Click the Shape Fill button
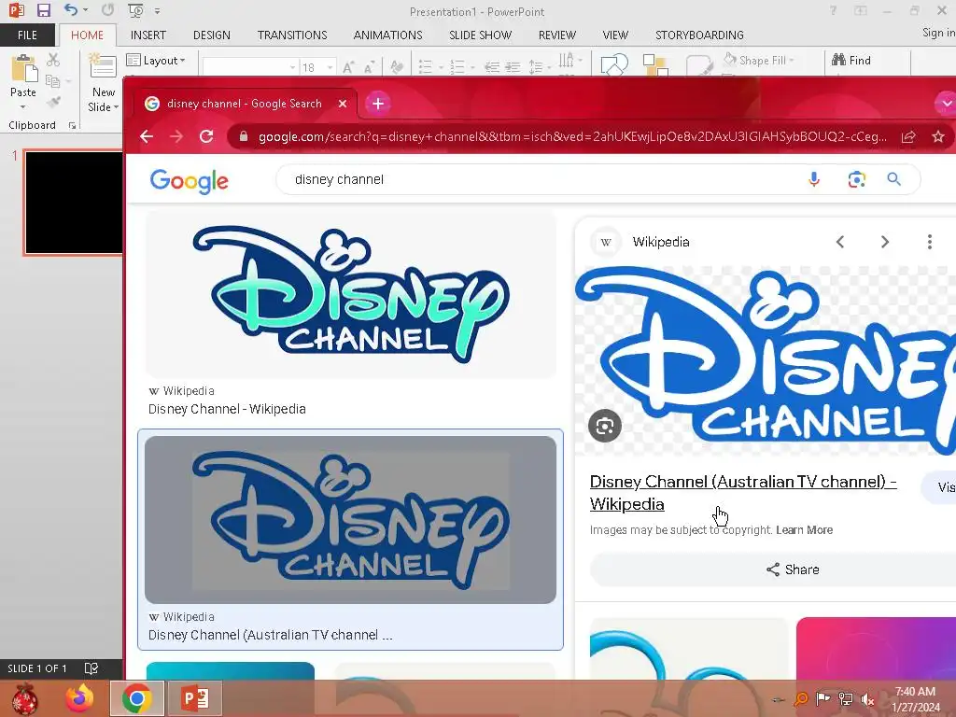Screen dimensions: 956x717 point(759,60)
